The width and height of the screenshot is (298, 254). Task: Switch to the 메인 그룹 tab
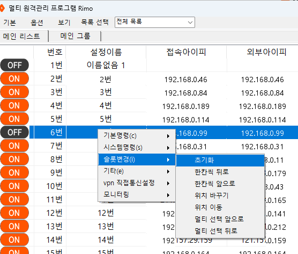75,36
